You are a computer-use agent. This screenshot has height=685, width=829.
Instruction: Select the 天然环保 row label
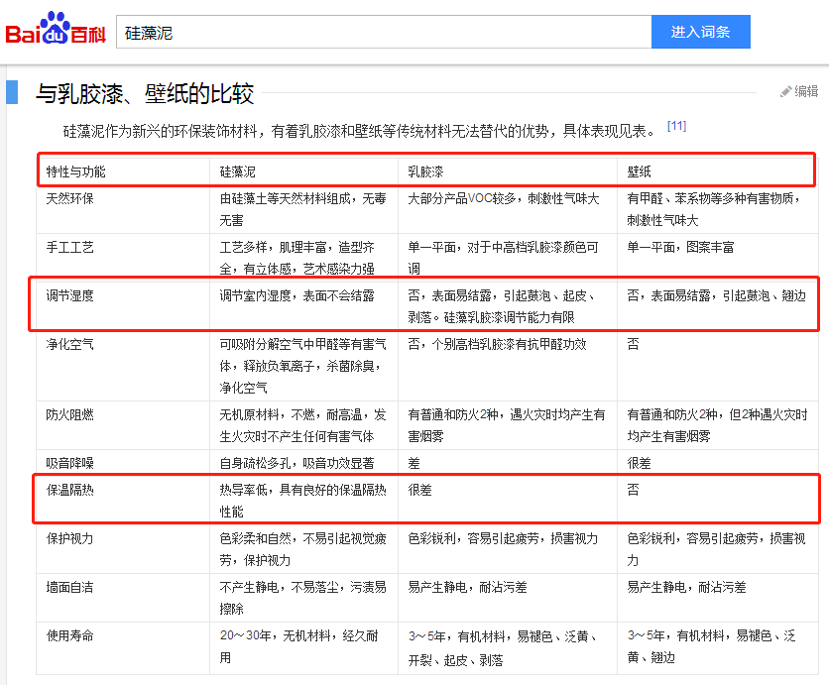coord(69,198)
